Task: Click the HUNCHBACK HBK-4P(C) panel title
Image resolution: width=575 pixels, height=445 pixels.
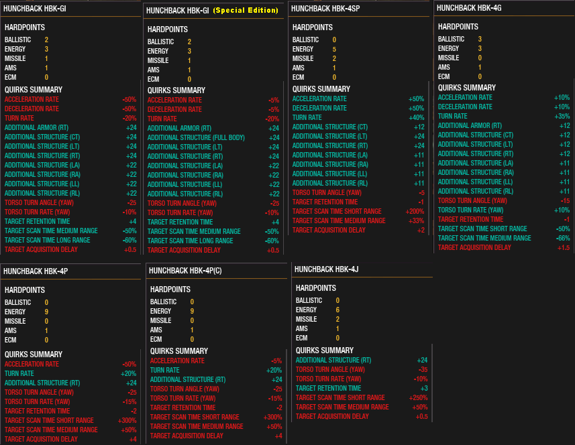Action: 185,271
